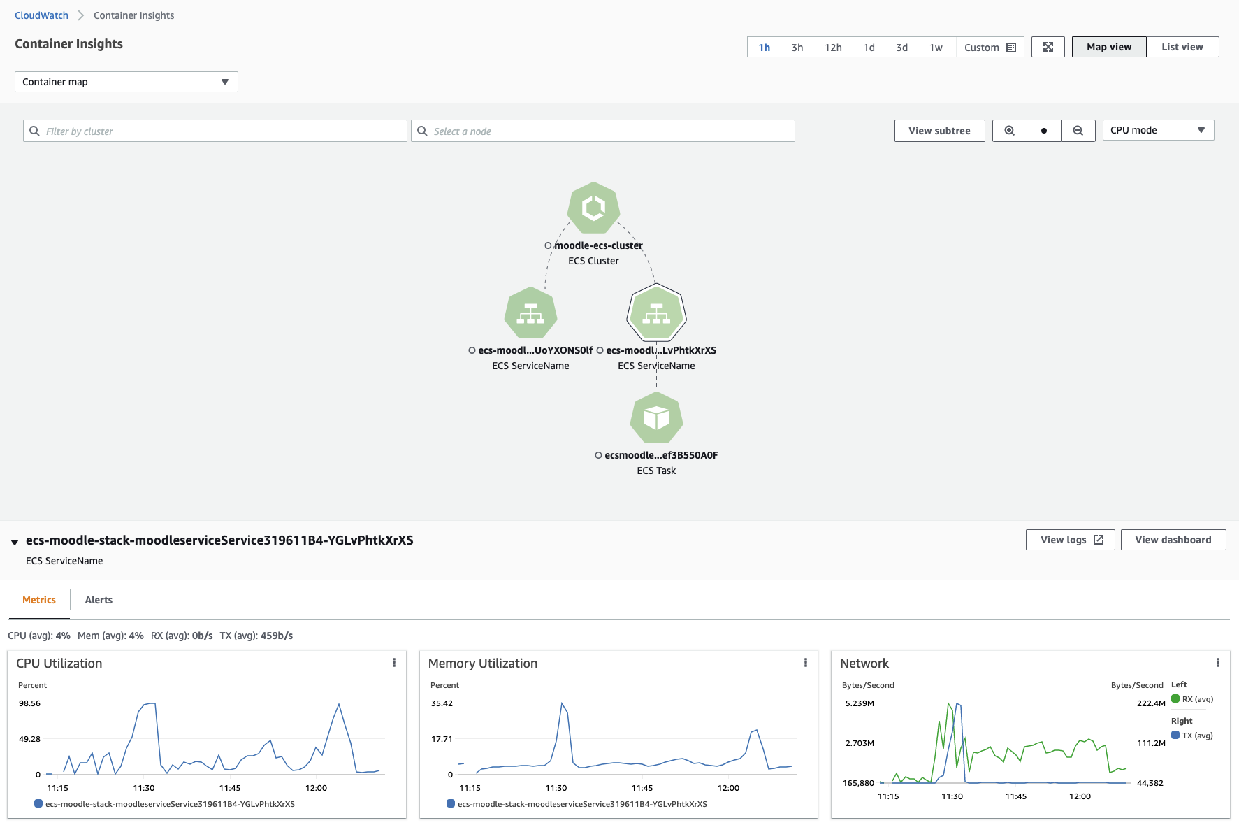Image resolution: width=1239 pixels, height=832 pixels.
Task: Select the ECS Task cube node icon
Action: coord(656,418)
